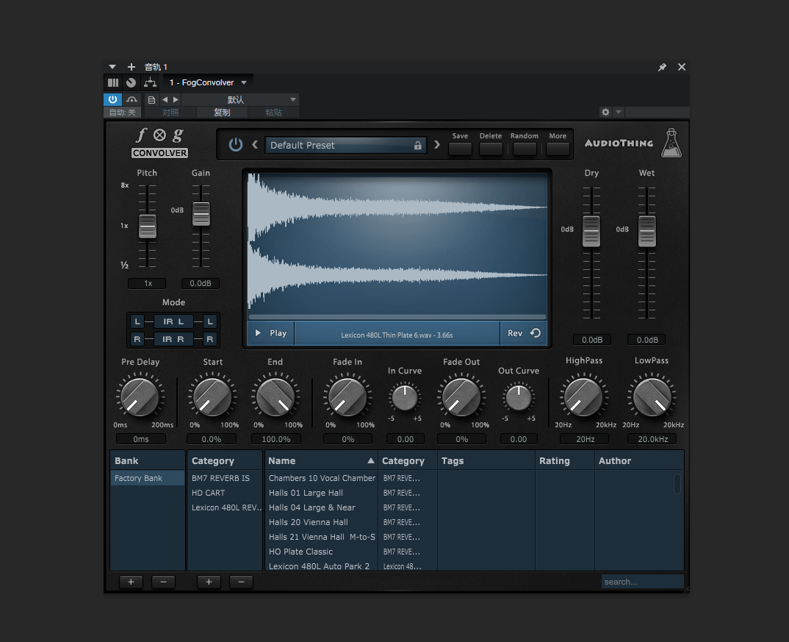Select HO Plate Classic preset
Screen dimensions: 789x642
(322, 552)
